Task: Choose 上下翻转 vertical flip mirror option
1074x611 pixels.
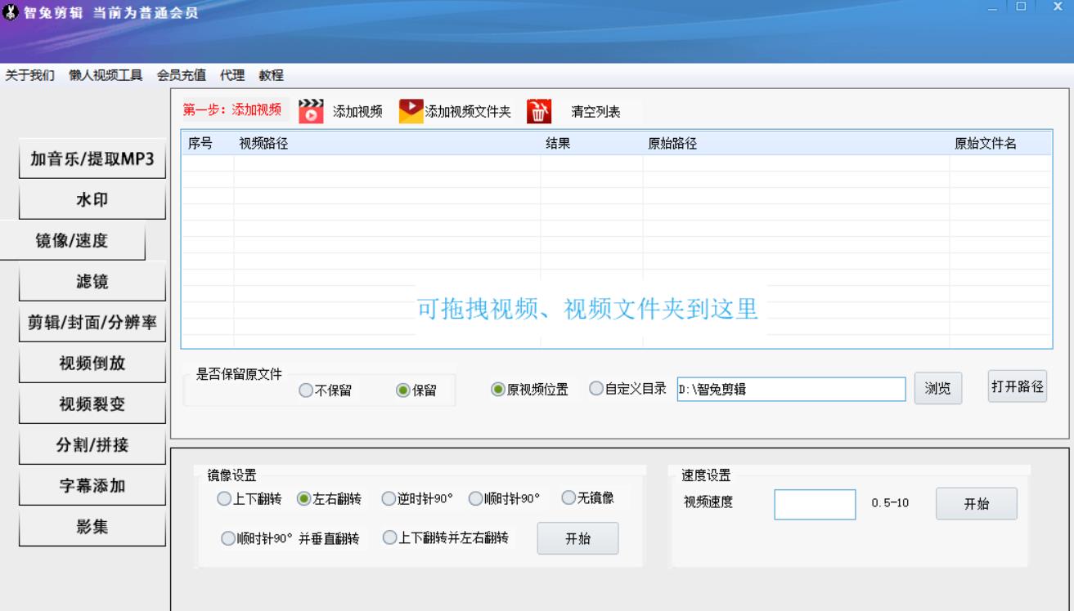Action: 223,498
